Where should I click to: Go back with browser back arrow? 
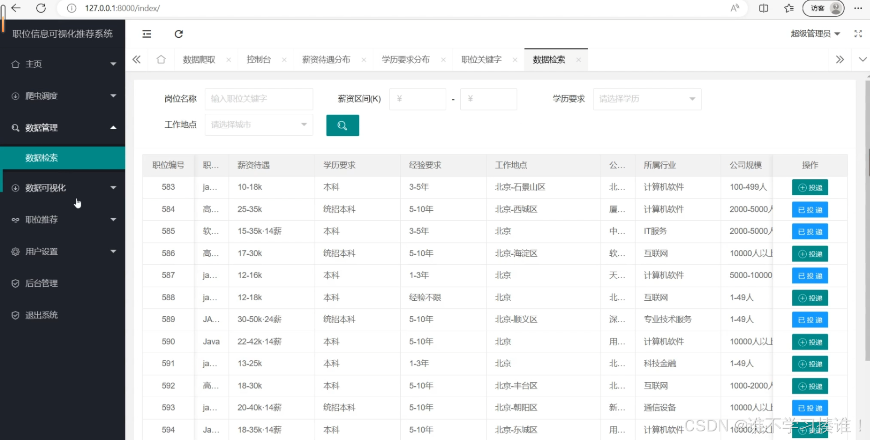pos(16,8)
